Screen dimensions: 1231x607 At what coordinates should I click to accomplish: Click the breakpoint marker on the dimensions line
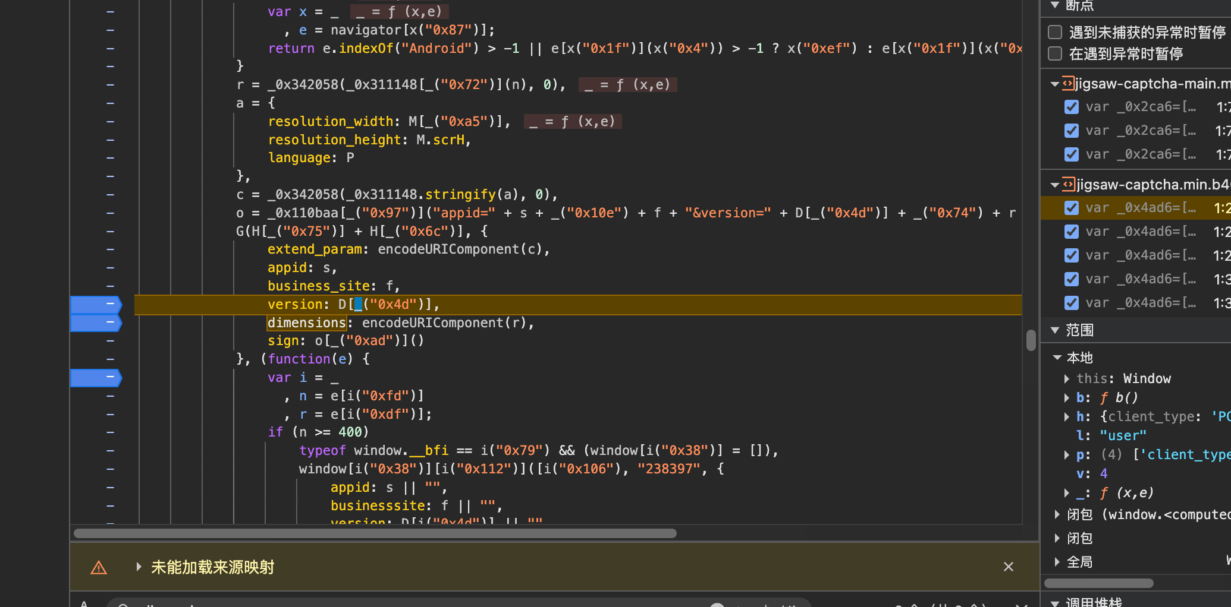click(x=96, y=323)
